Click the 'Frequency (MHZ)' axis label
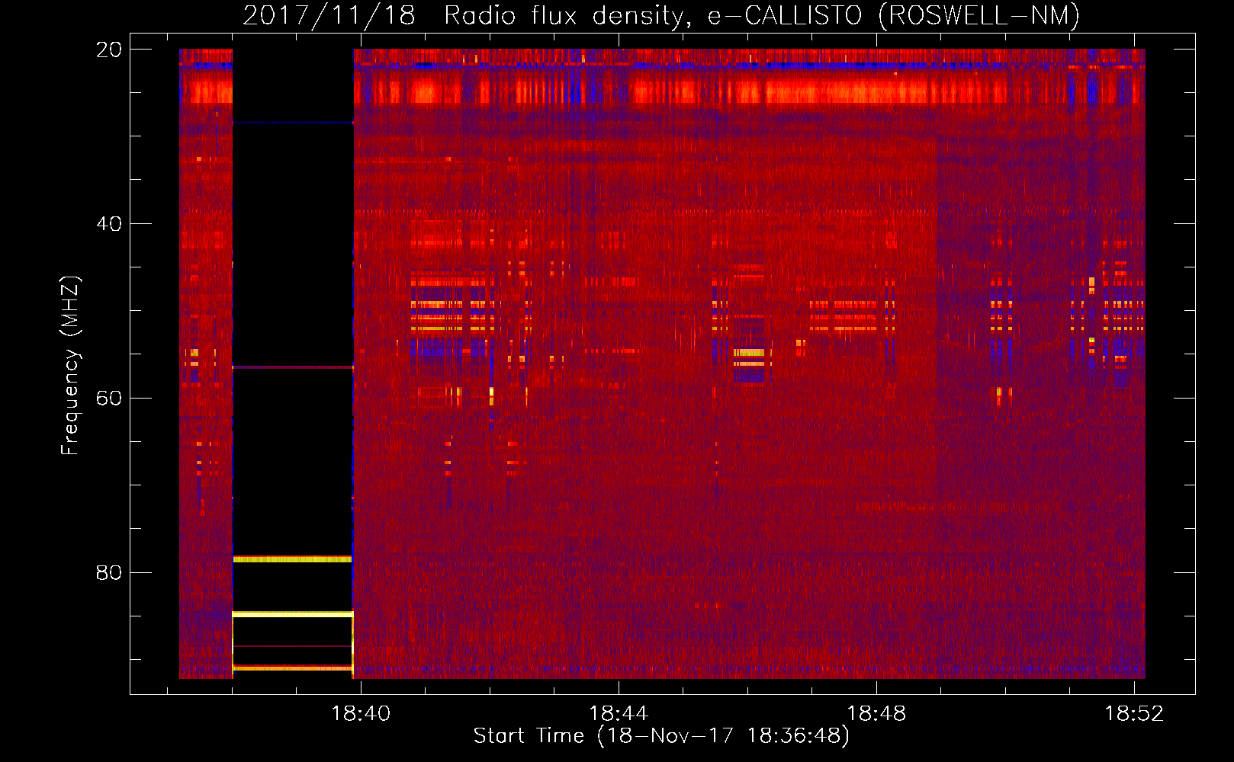 70,365
